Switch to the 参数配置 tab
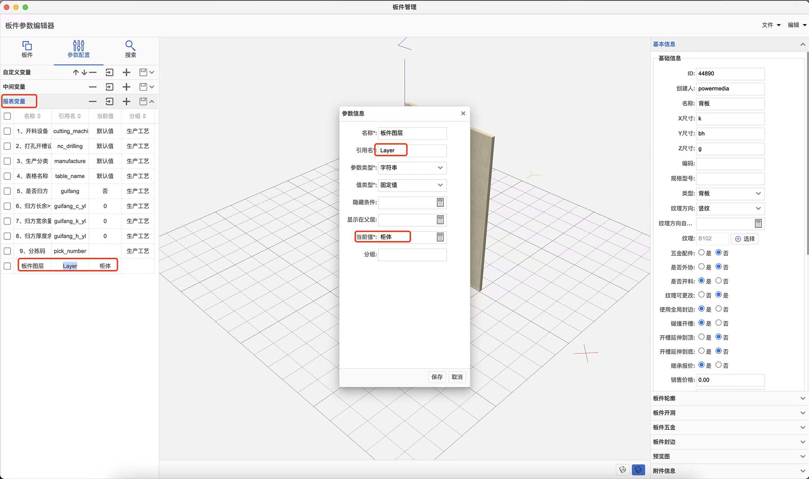This screenshot has height=479, width=809. pyautogui.click(x=78, y=49)
